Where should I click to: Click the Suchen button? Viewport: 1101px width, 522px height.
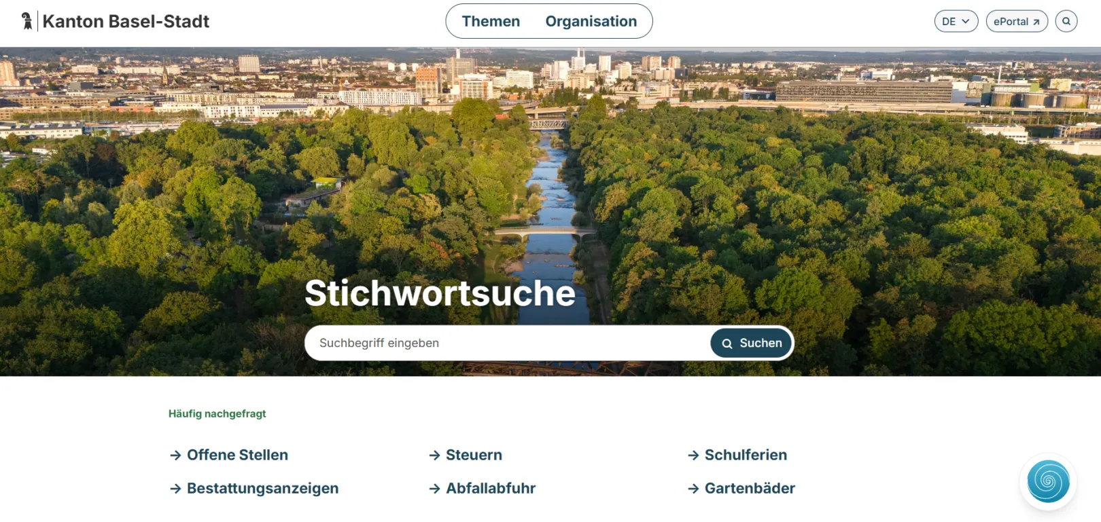[x=752, y=343]
